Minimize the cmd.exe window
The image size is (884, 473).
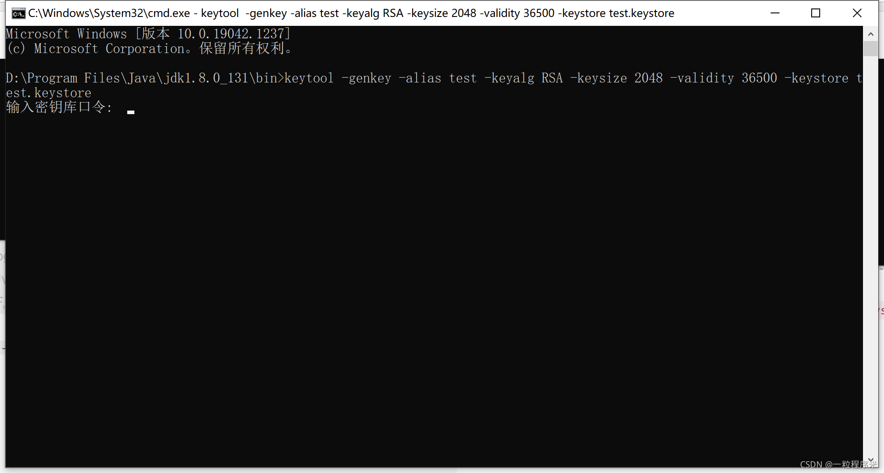[775, 13]
